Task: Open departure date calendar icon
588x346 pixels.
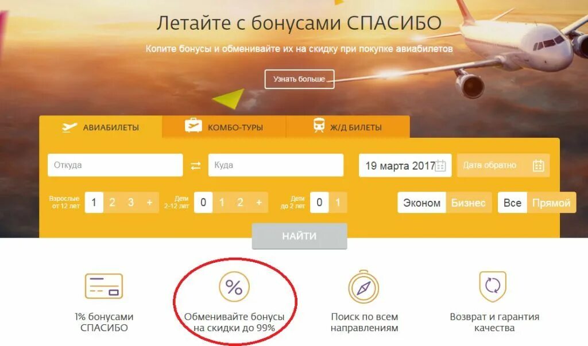Action: pos(440,166)
